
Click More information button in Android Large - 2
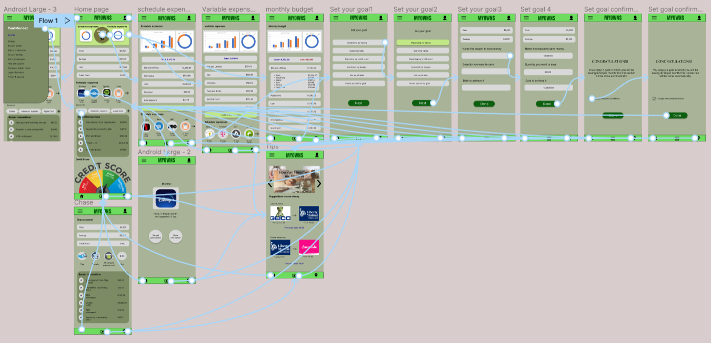[x=175, y=236]
